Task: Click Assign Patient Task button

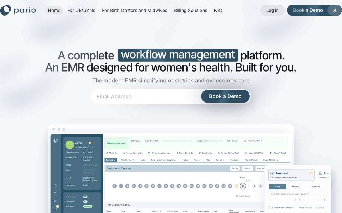Action: 229,153
